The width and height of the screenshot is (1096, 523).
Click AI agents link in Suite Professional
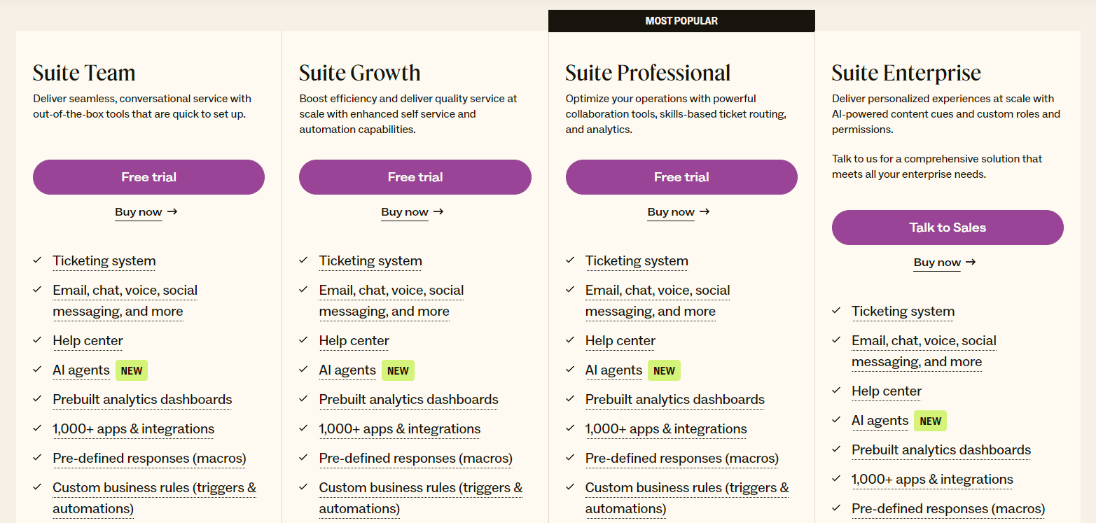pyautogui.click(x=613, y=370)
